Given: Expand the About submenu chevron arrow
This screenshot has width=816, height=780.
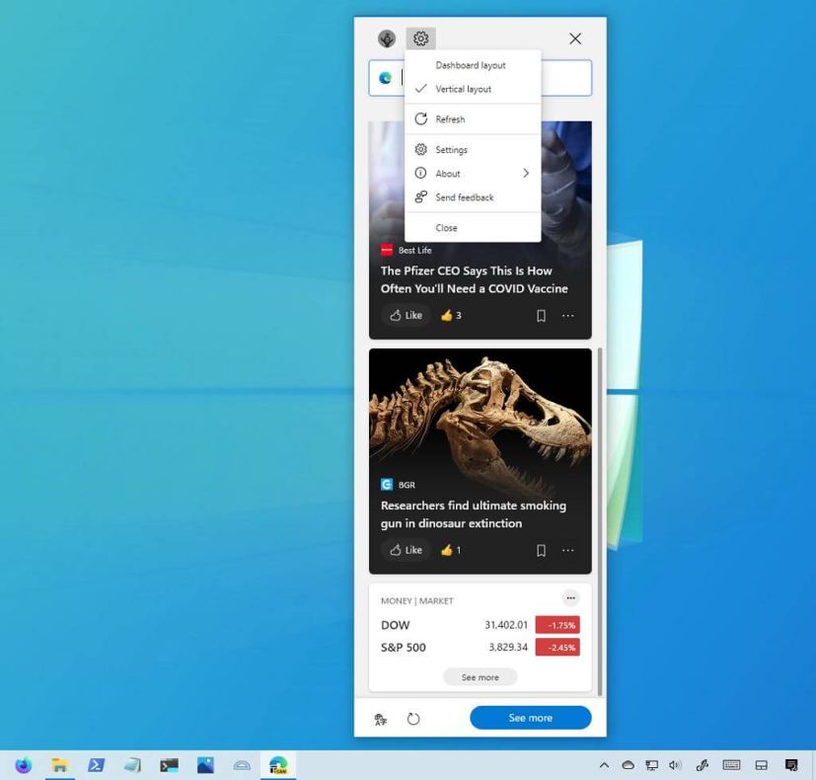Looking at the screenshot, I should 526,174.
